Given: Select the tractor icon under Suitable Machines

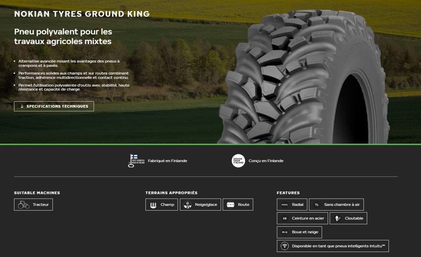Looking at the screenshot, I should coord(23,205).
